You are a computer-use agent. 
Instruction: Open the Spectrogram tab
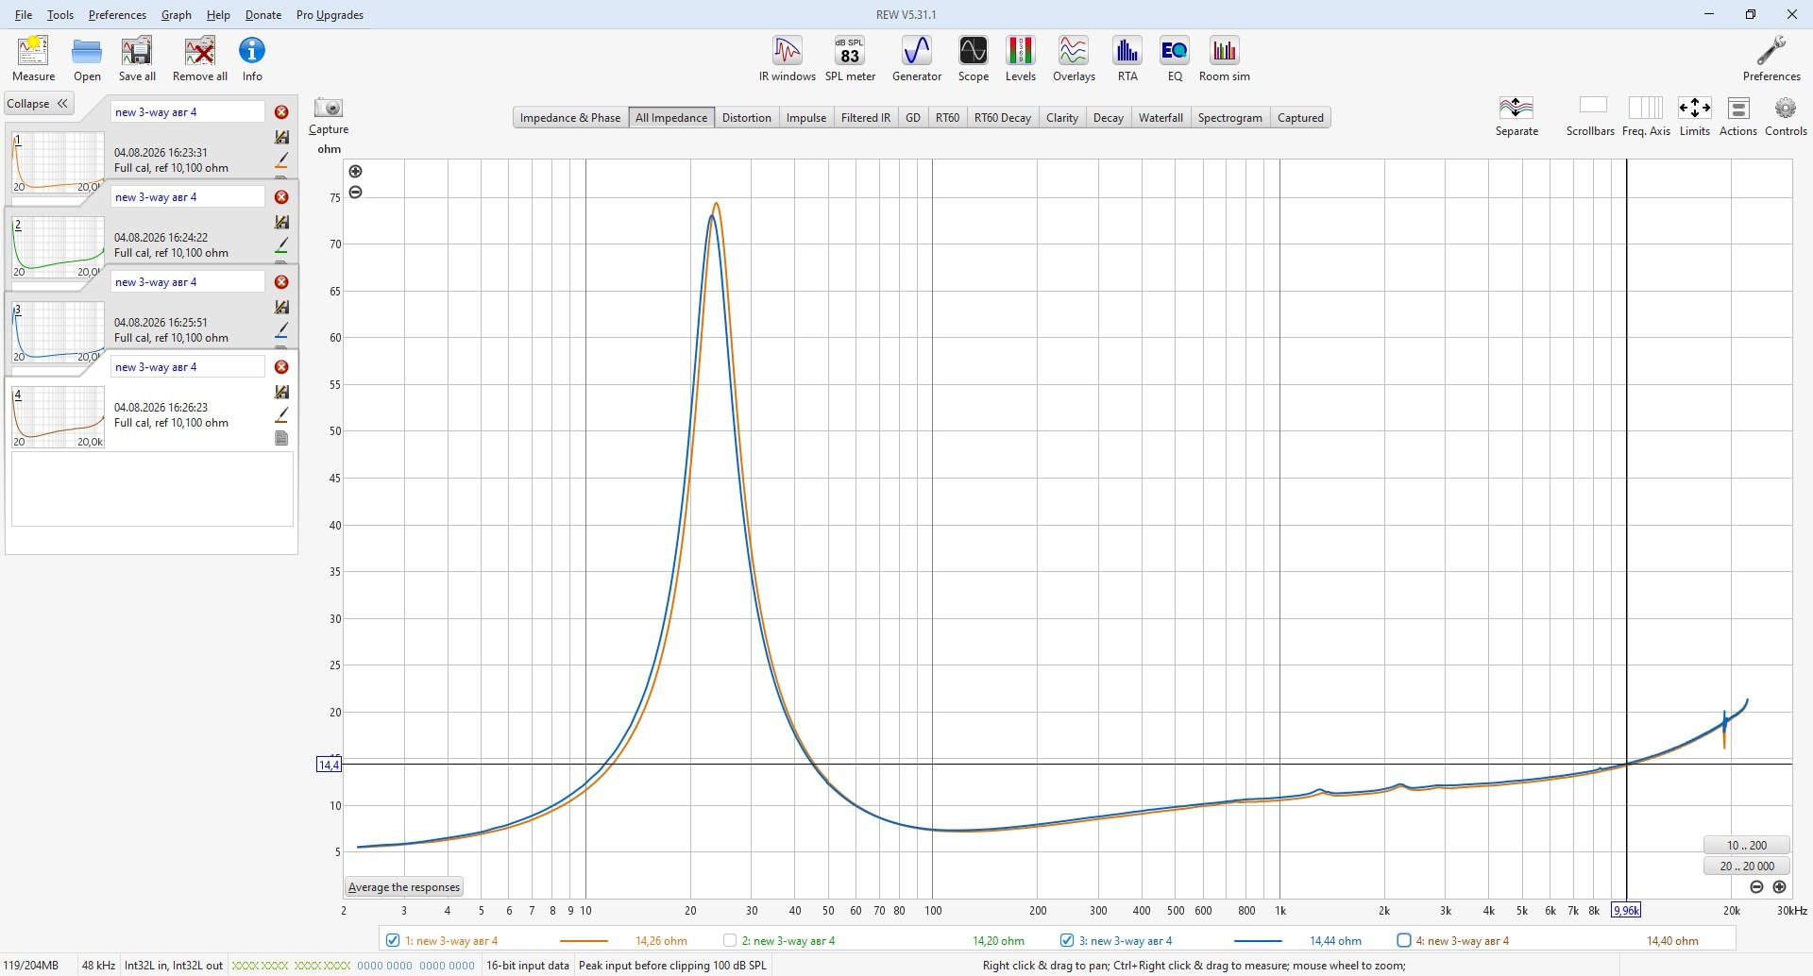(x=1230, y=118)
